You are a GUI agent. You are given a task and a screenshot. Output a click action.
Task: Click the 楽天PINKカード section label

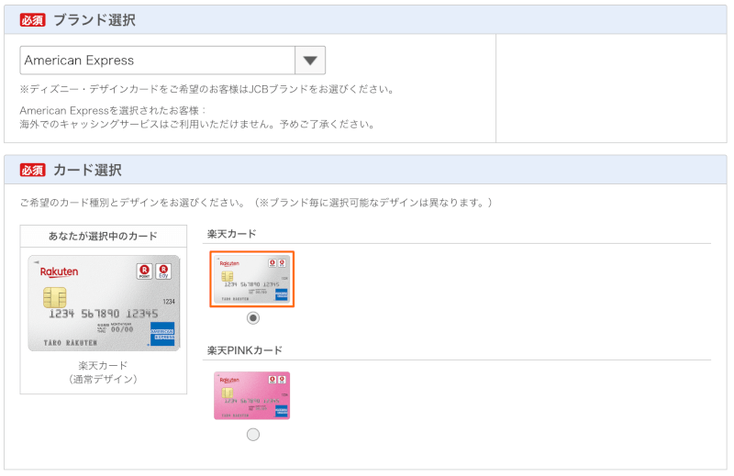245,350
